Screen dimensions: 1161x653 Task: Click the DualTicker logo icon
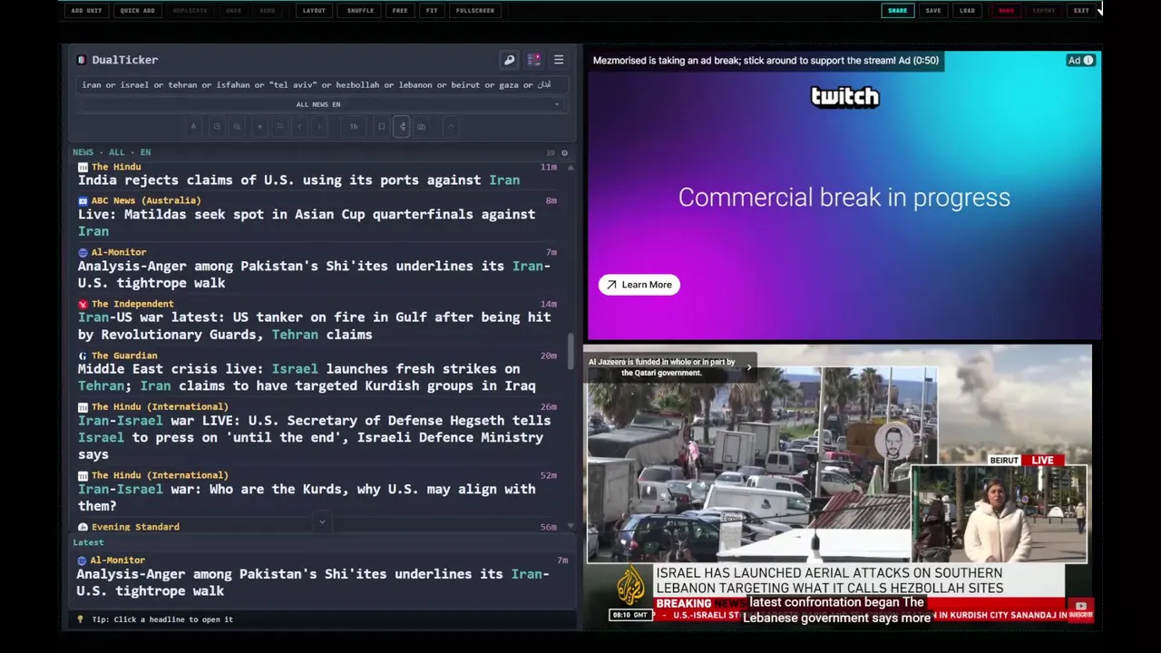[x=82, y=60]
